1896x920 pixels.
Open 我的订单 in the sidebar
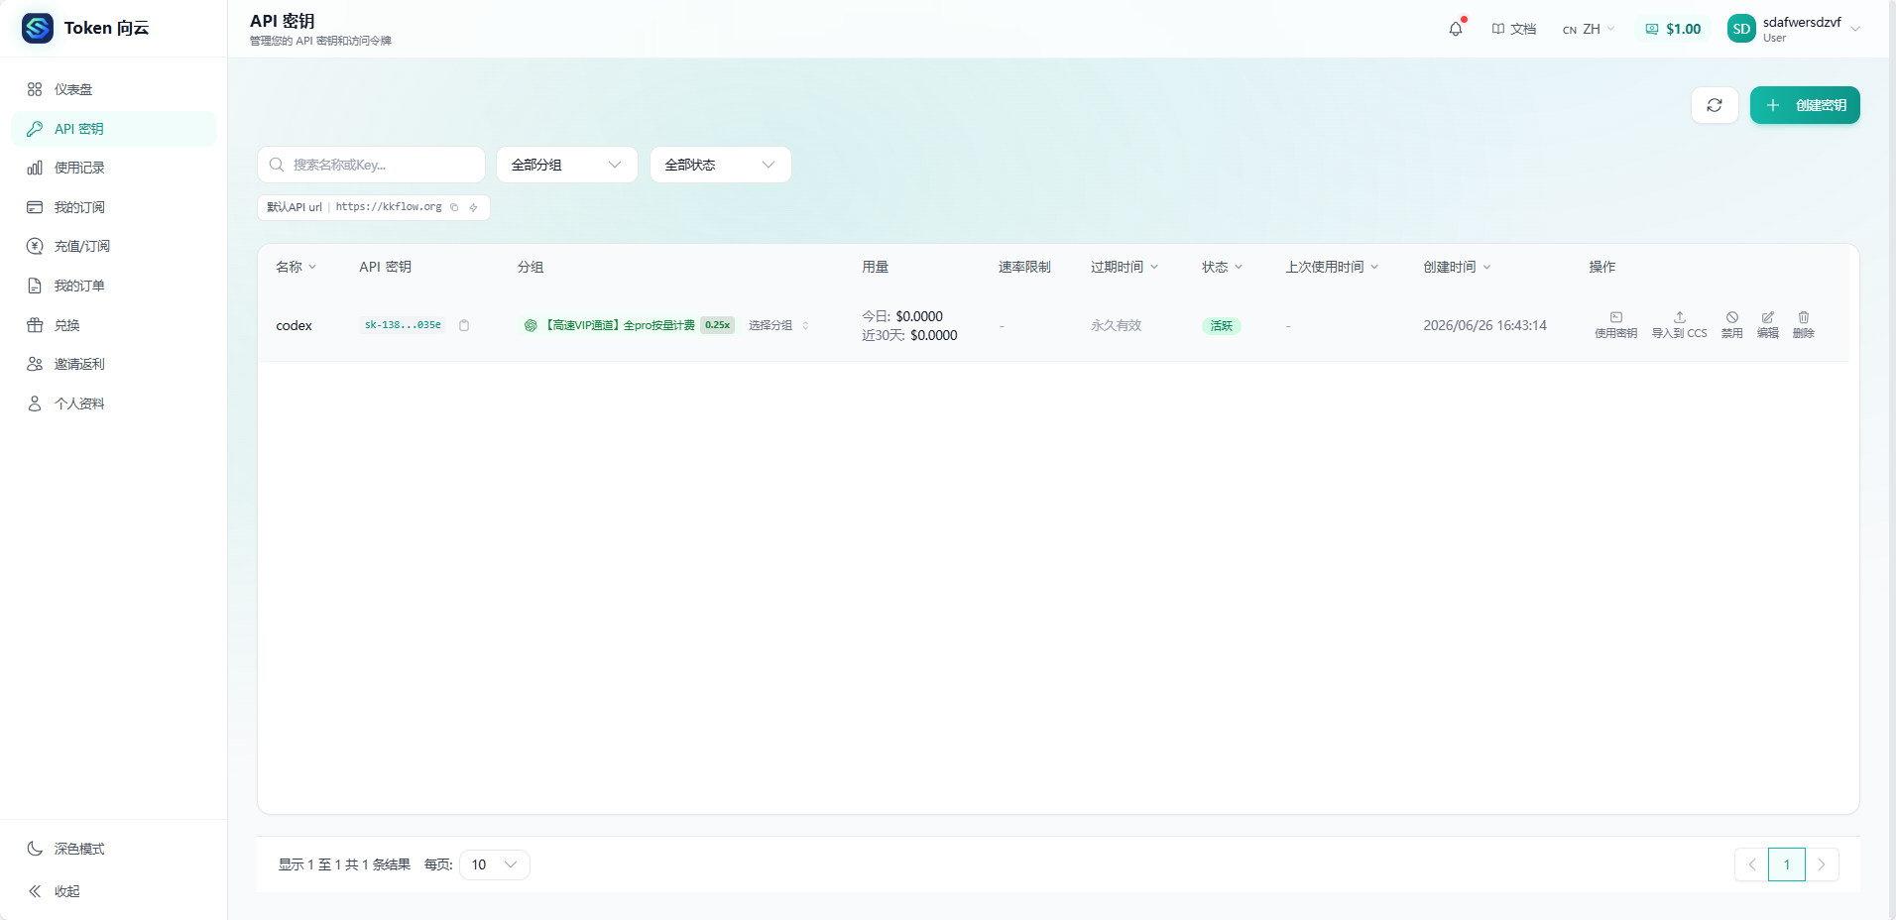[x=114, y=286]
